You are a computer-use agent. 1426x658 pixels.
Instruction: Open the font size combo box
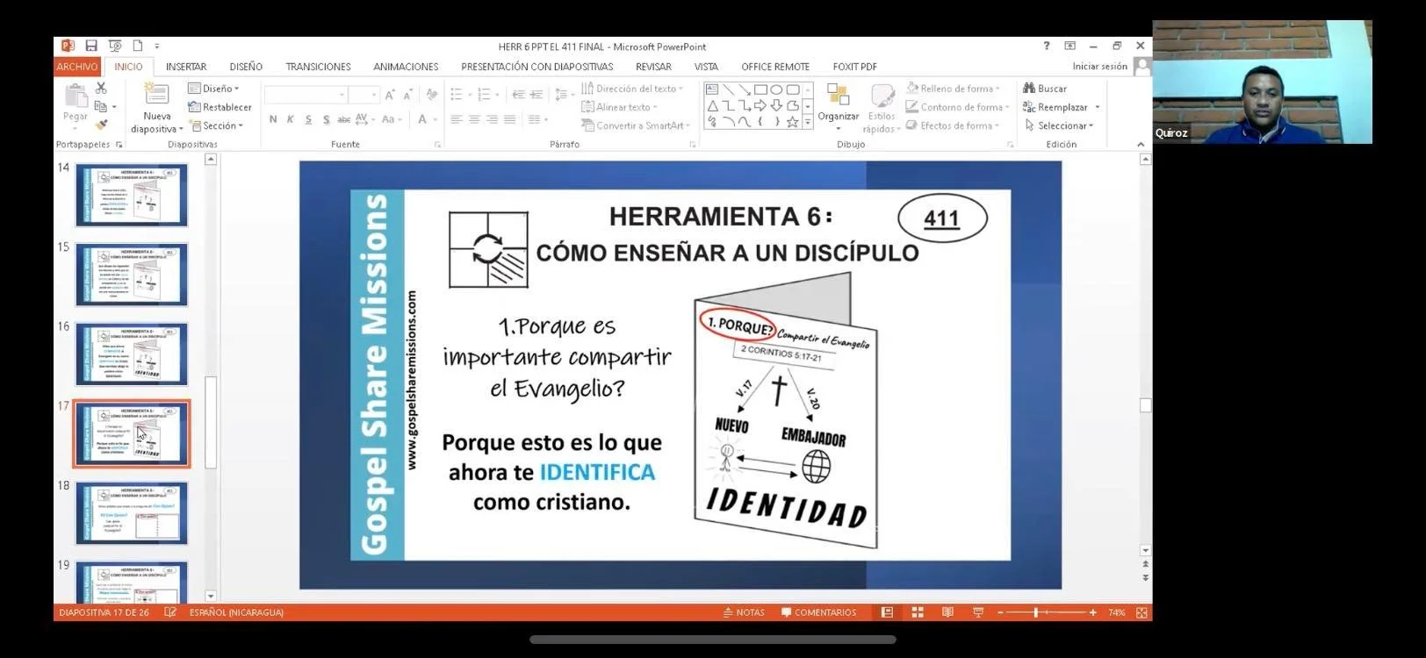tap(364, 95)
